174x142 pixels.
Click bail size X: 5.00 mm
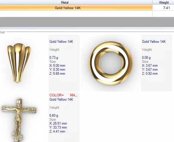click(57, 66)
